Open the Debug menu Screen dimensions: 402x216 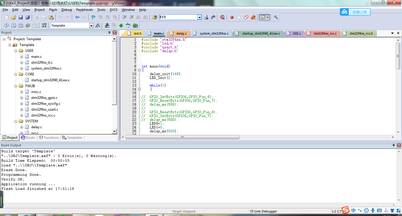coord(67,10)
